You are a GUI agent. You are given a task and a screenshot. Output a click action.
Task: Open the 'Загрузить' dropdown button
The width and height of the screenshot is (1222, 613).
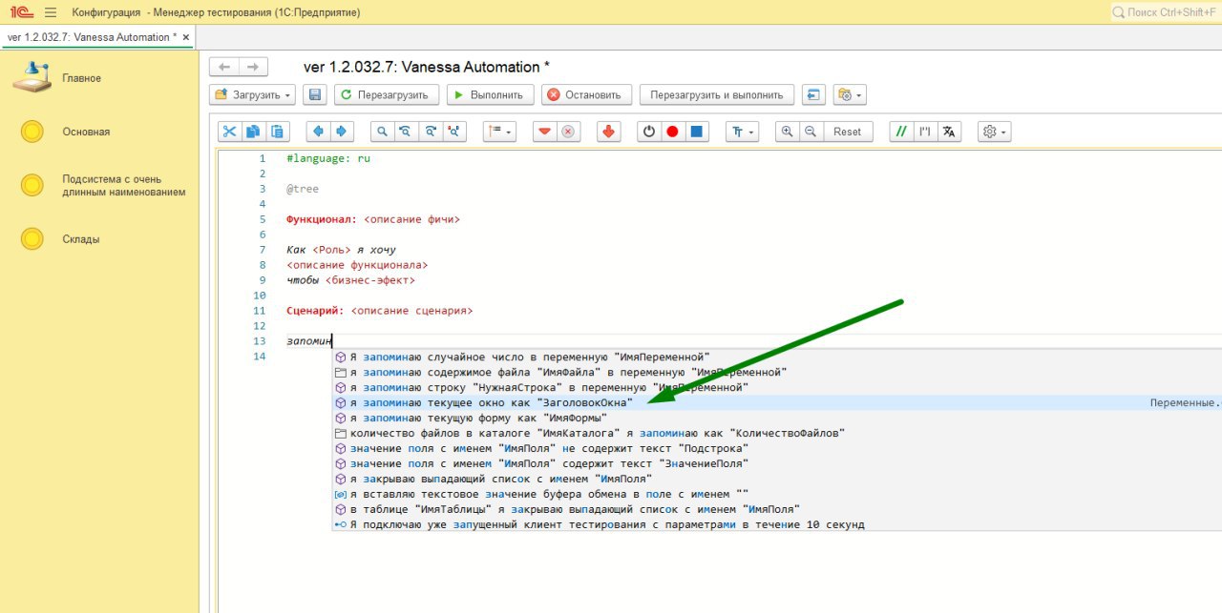click(x=253, y=94)
